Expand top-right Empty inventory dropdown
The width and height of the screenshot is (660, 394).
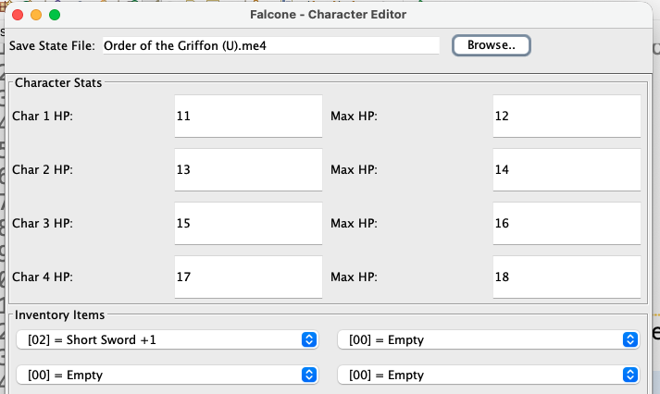tap(488, 339)
